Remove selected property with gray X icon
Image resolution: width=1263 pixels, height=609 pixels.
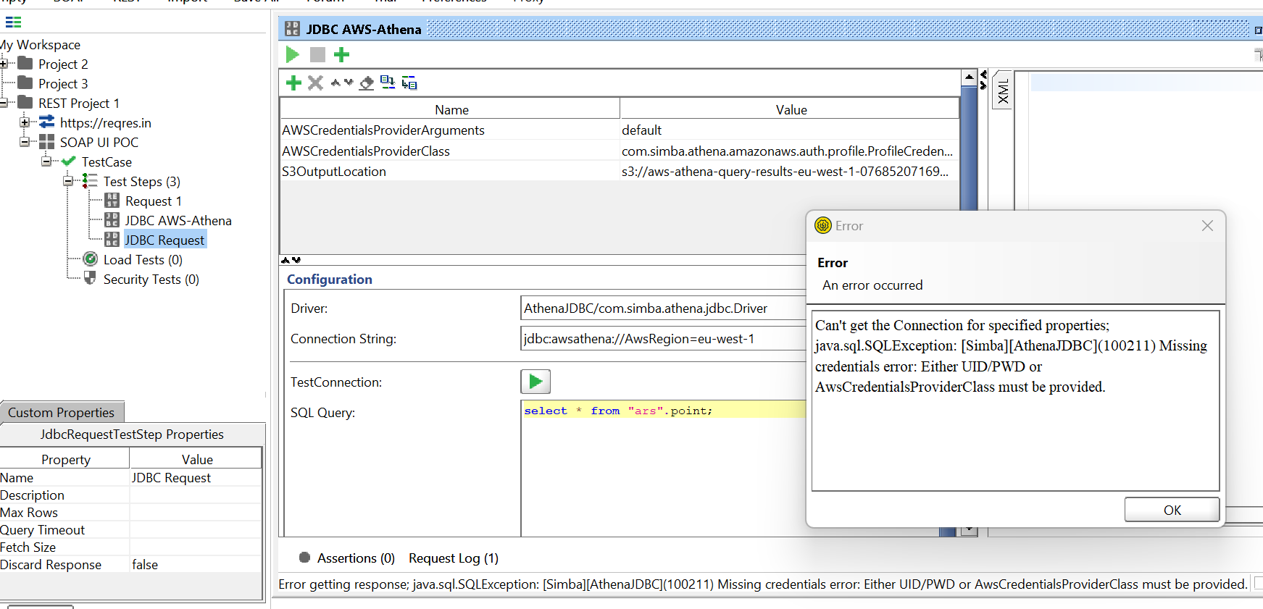coord(315,83)
